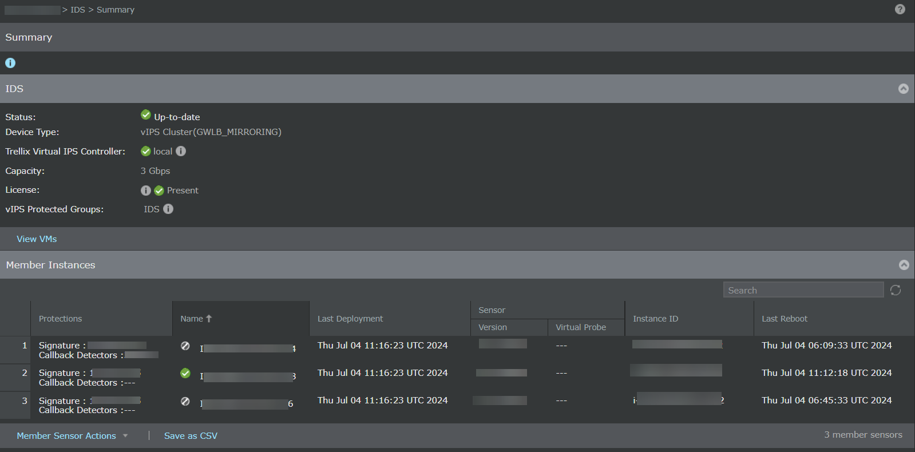
Task: Click the green check next to Present
Action: (159, 191)
